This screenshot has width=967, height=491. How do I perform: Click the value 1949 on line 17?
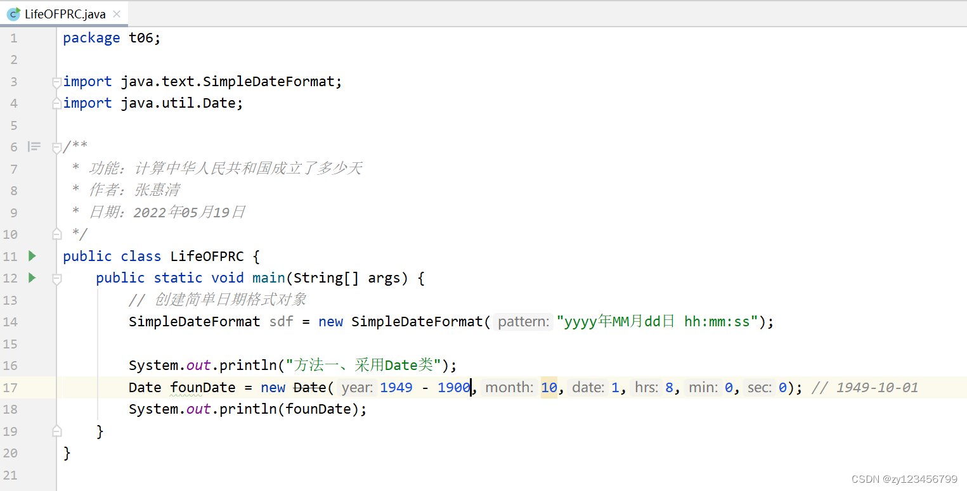(396, 387)
